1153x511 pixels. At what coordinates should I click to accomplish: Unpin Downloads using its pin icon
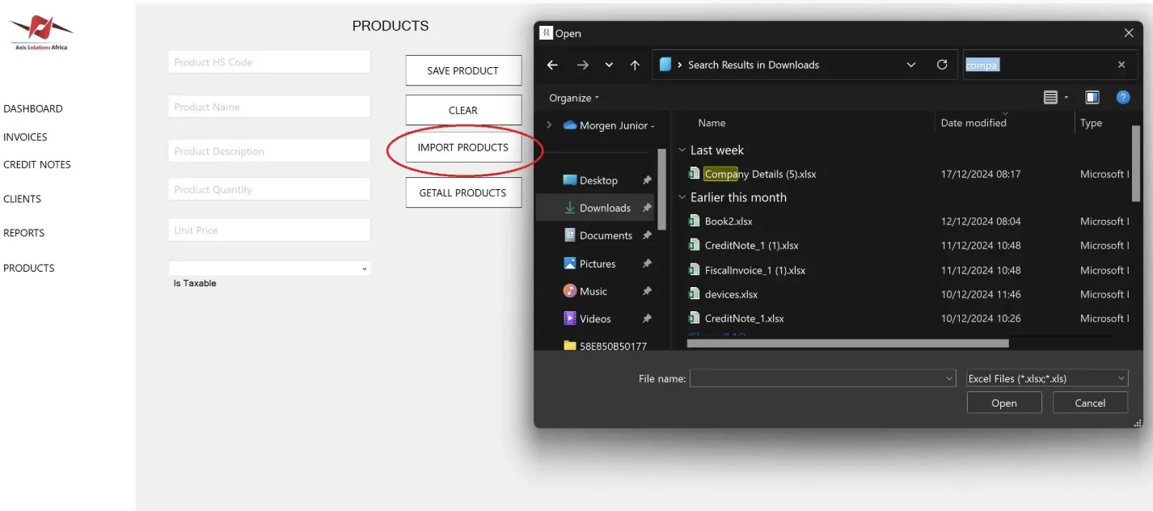[x=647, y=208]
